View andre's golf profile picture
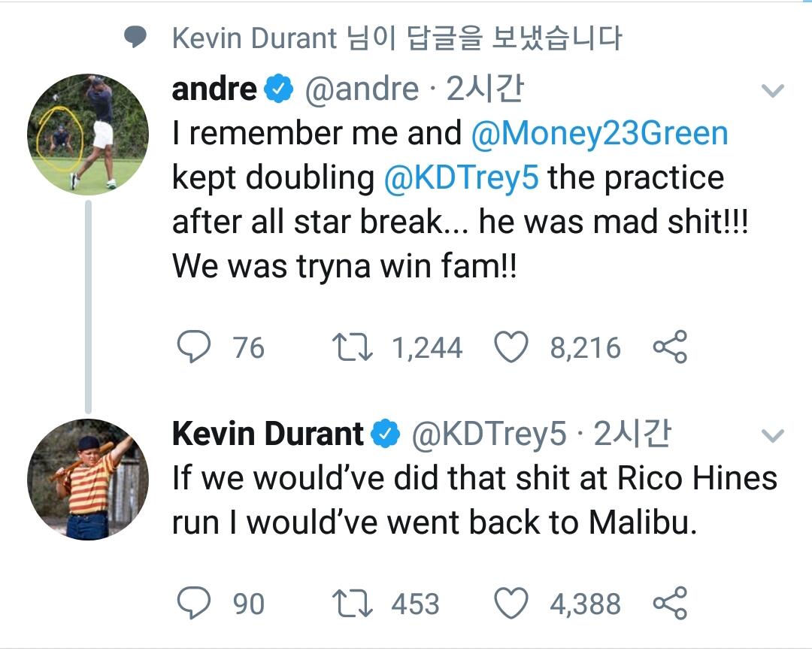The image size is (812, 654). [x=88, y=135]
